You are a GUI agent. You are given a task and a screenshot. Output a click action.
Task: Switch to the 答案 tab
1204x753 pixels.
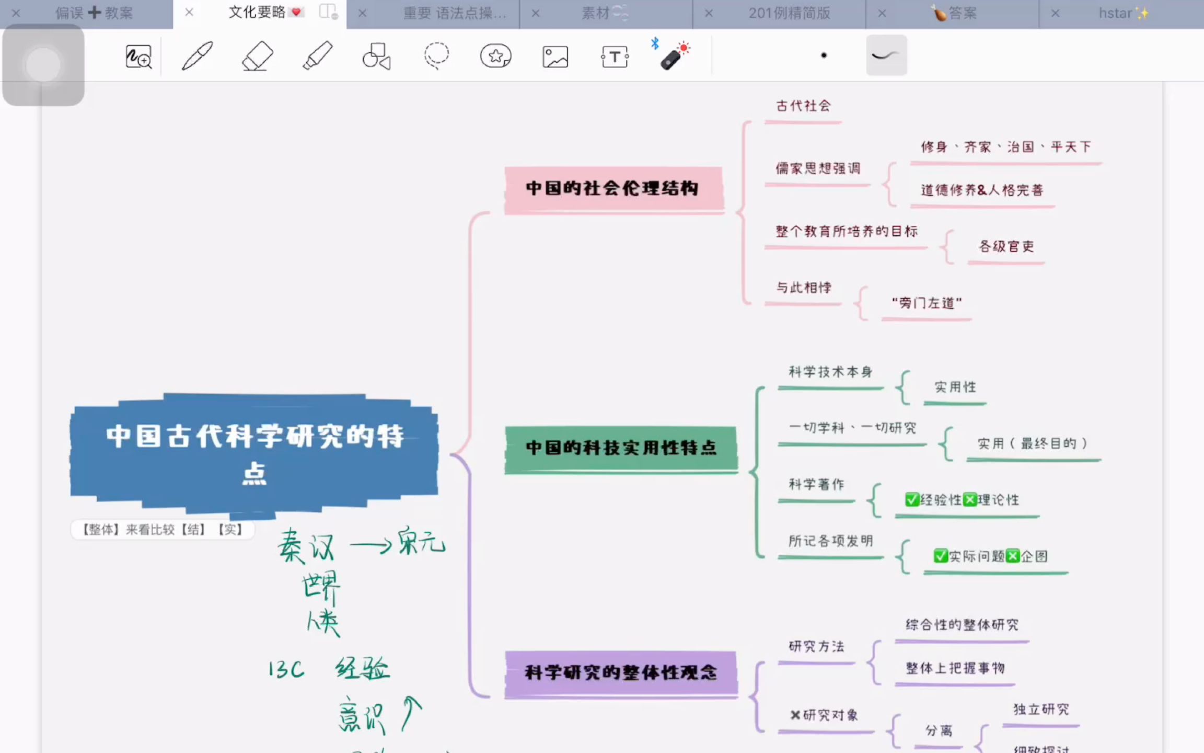(x=954, y=13)
